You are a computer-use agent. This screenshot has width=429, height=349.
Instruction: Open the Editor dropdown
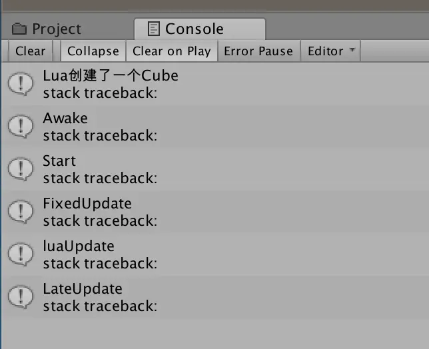[330, 51]
